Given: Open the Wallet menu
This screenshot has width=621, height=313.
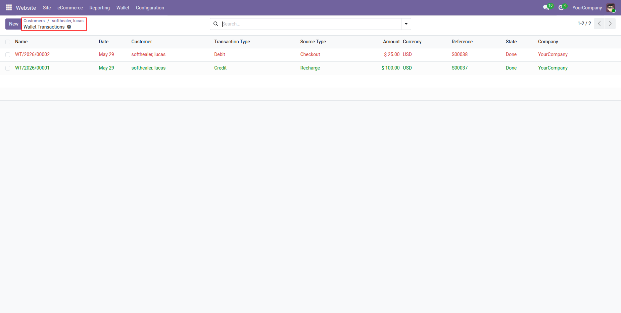Looking at the screenshot, I should 123,8.
